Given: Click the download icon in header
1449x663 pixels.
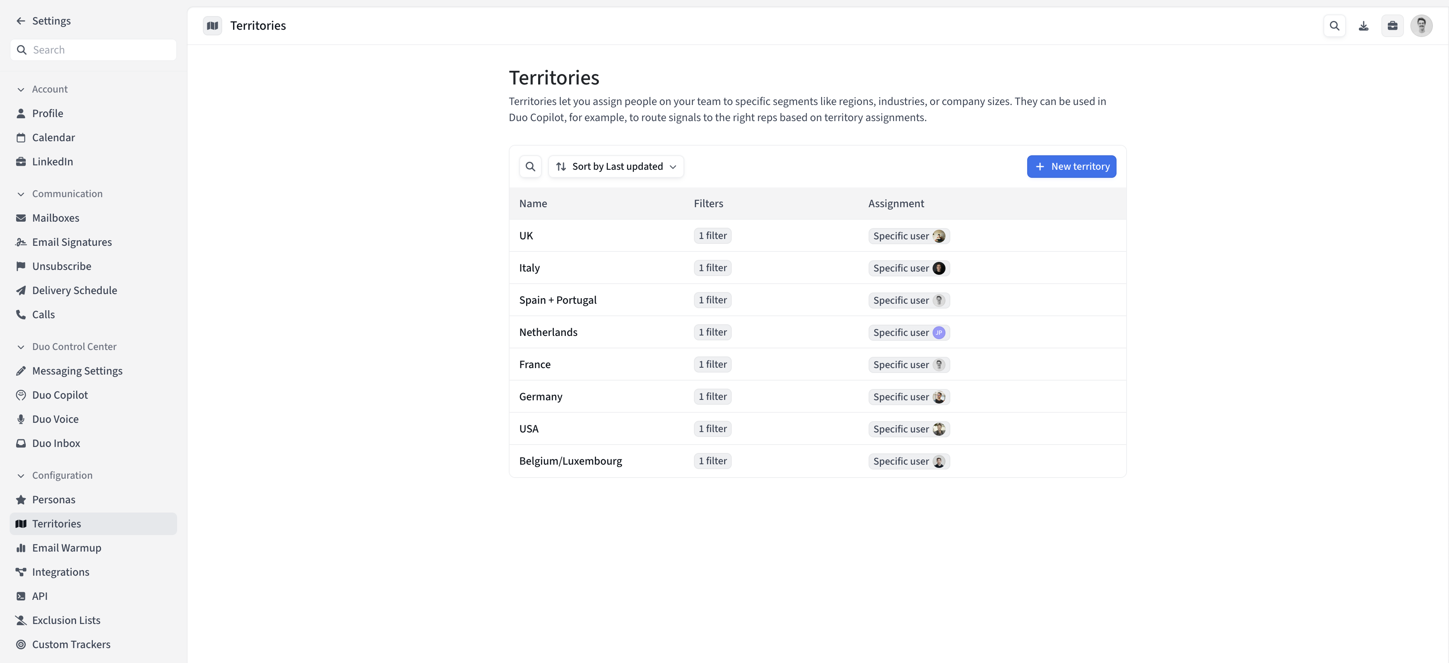Looking at the screenshot, I should [1364, 26].
